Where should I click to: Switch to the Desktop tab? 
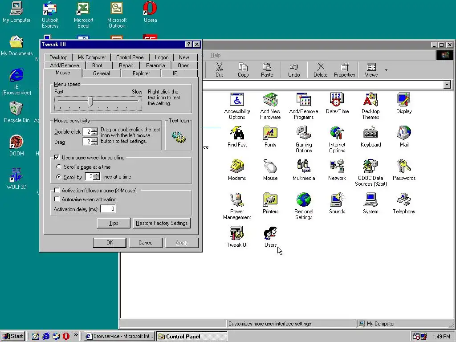(58, 57)
